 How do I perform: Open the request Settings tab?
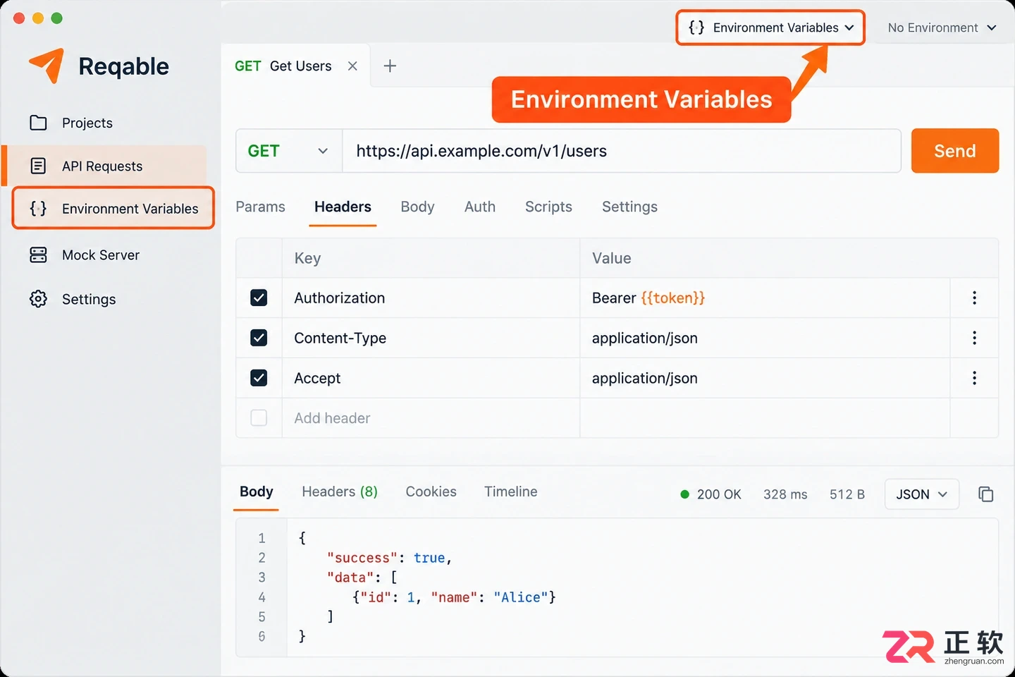629,207
